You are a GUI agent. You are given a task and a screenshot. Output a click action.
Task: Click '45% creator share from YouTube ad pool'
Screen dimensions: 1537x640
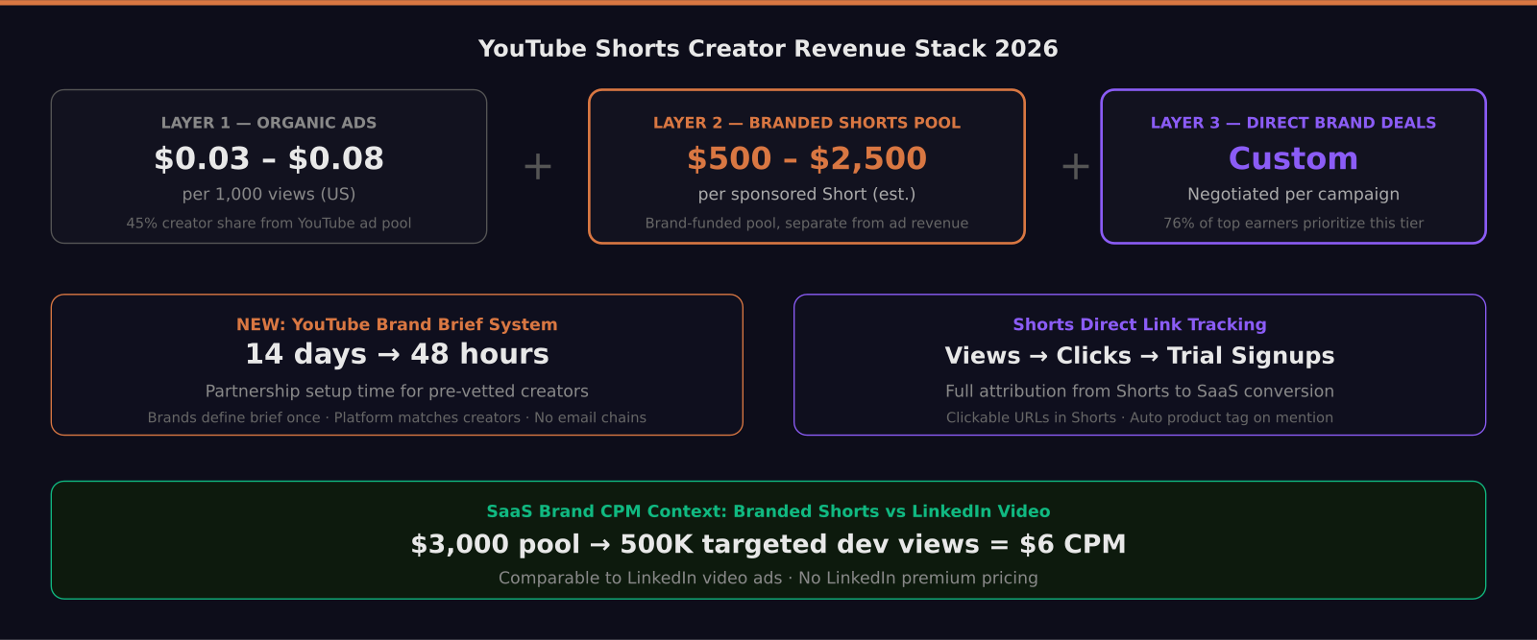click(269, 223)
